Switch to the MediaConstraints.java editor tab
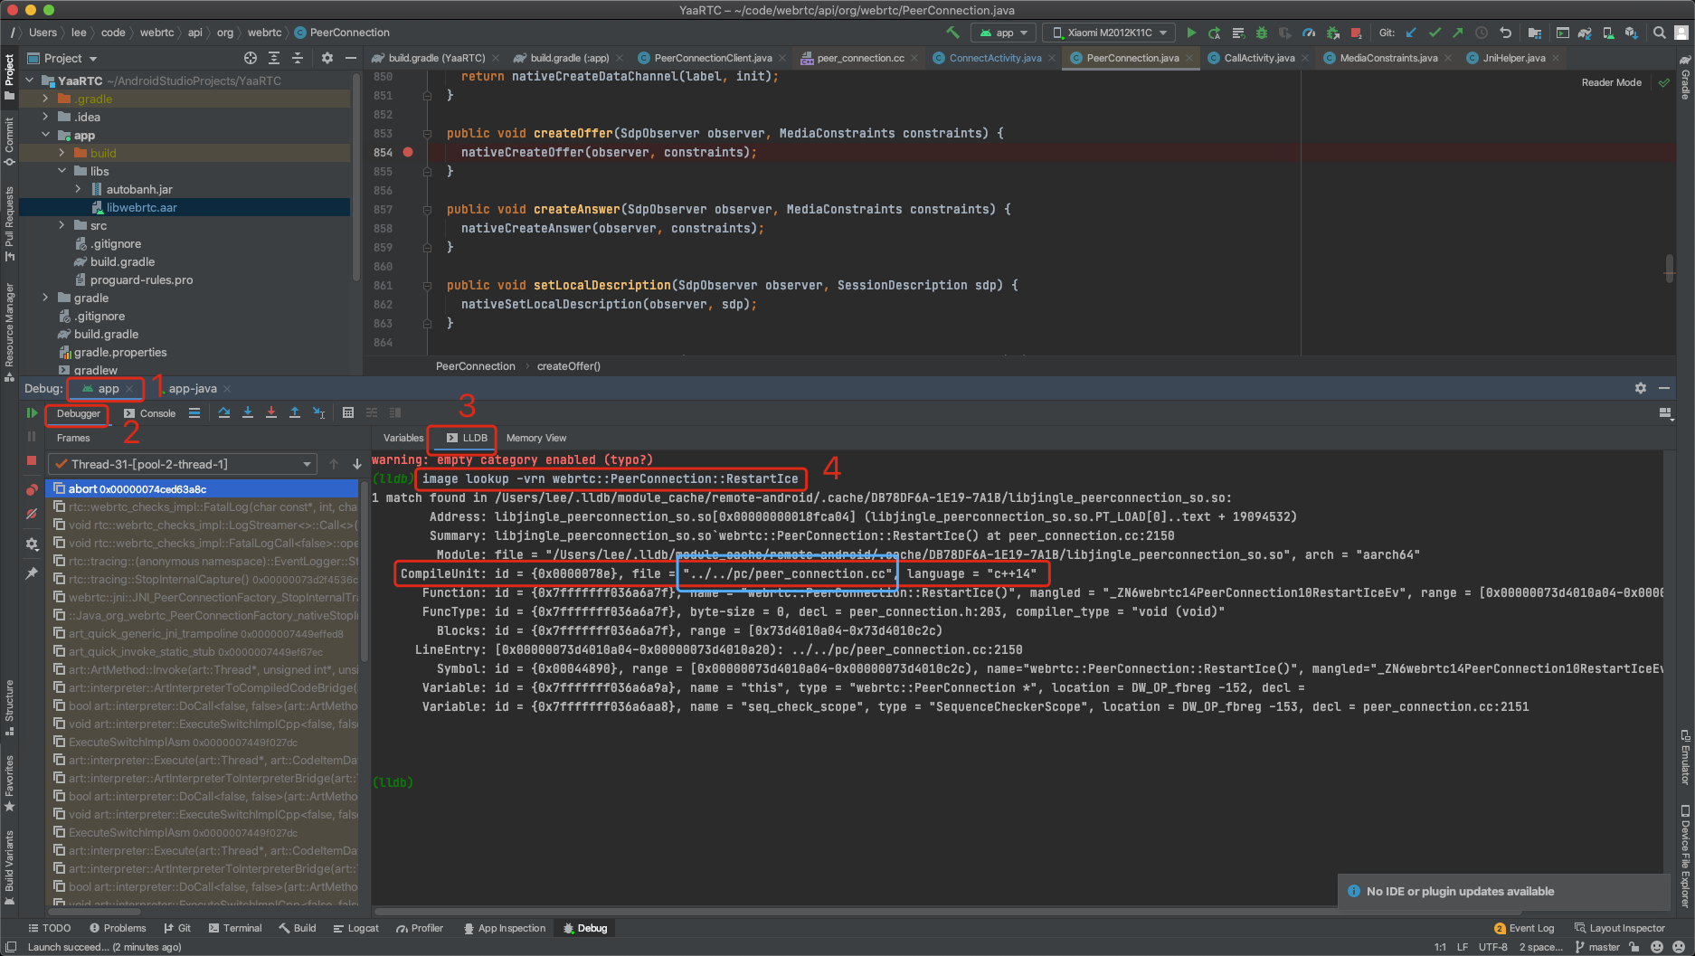 tap(1387, 58)
